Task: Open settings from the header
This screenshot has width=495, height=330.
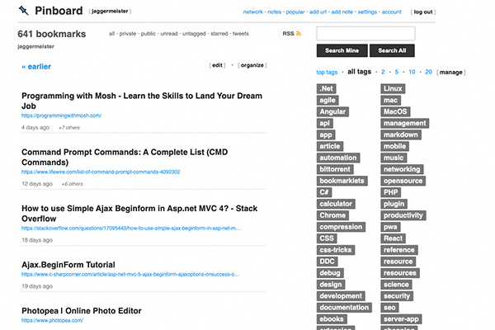Action: 367,12
